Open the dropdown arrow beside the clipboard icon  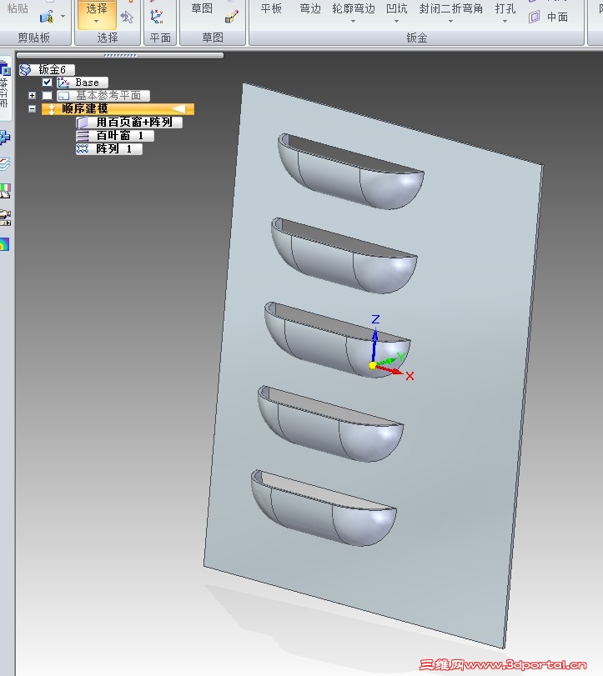click(x=63, y=17)
